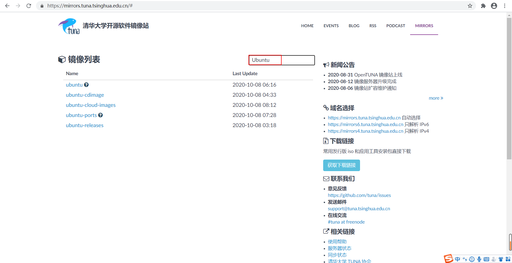Screen dimensions: 512x263
Task: Click the 2020-10-08 08:12 update time
Action: [254, 105]
